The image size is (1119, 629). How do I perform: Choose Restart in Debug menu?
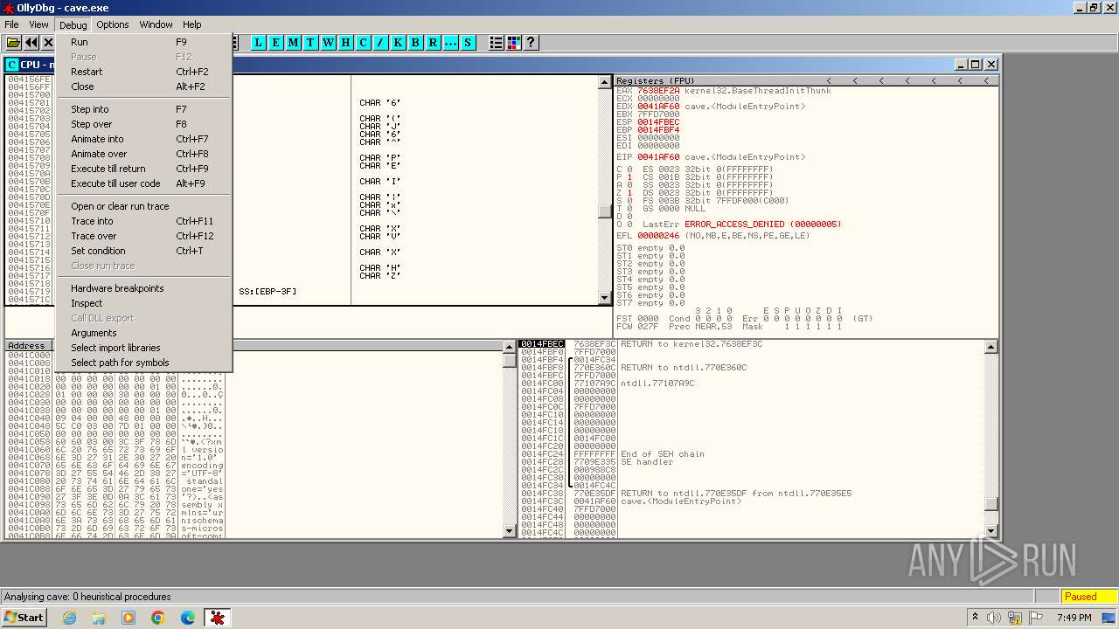(x=143, y=72)
